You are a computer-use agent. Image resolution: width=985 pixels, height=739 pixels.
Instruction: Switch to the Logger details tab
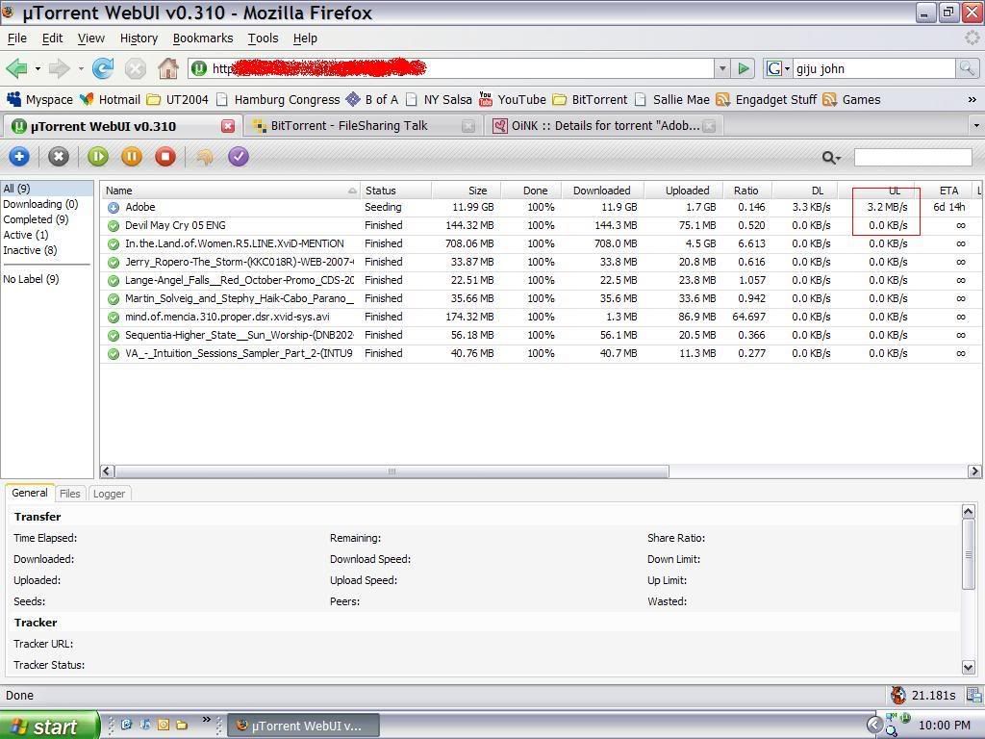[x=110, y=494]
